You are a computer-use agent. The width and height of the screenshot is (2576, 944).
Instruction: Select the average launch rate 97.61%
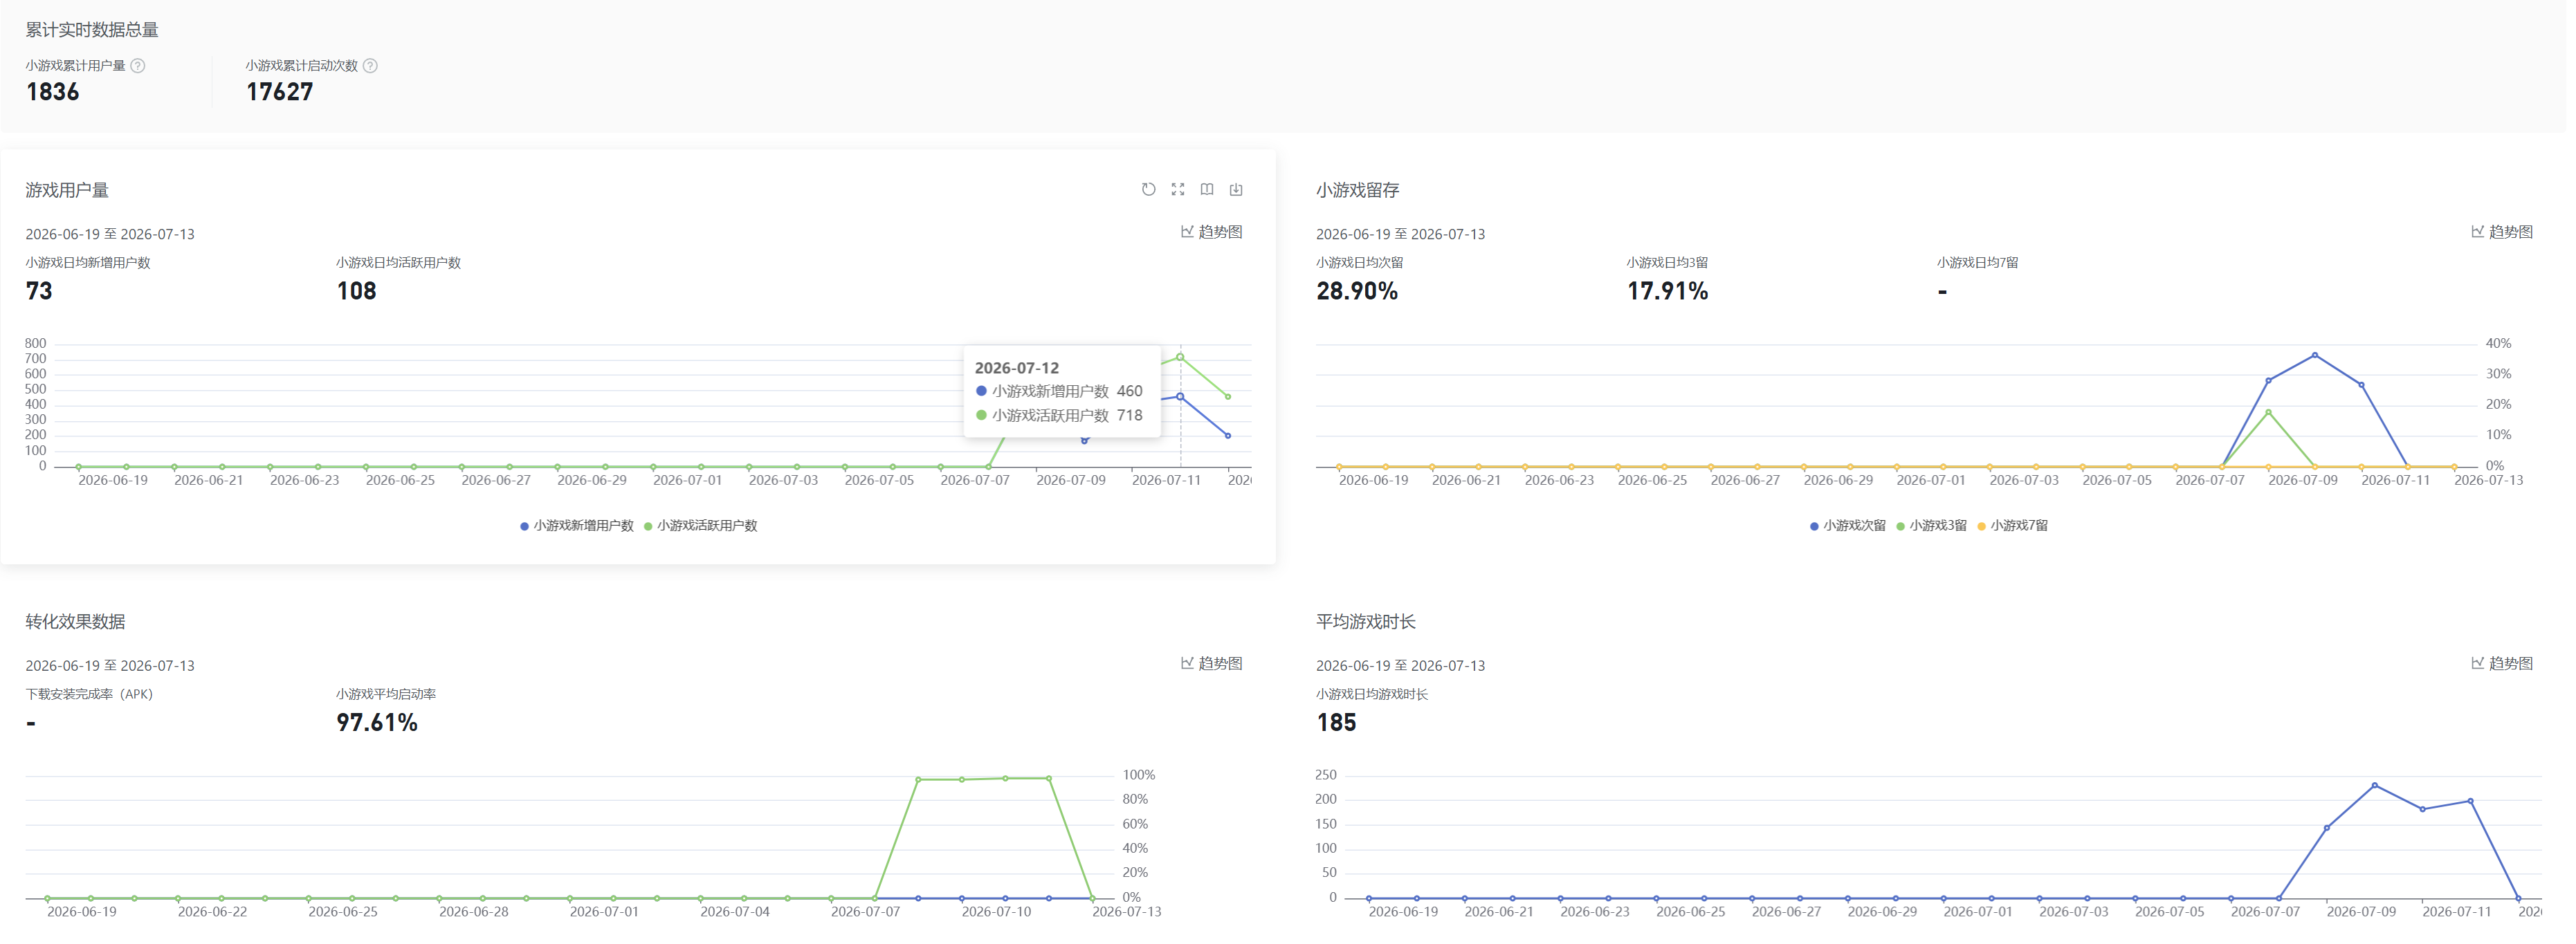point(377,723)
